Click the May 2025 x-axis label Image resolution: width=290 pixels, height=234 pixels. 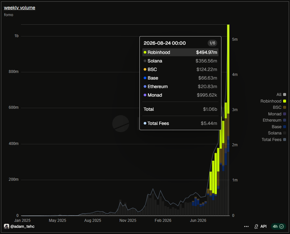tap(57, 221)
